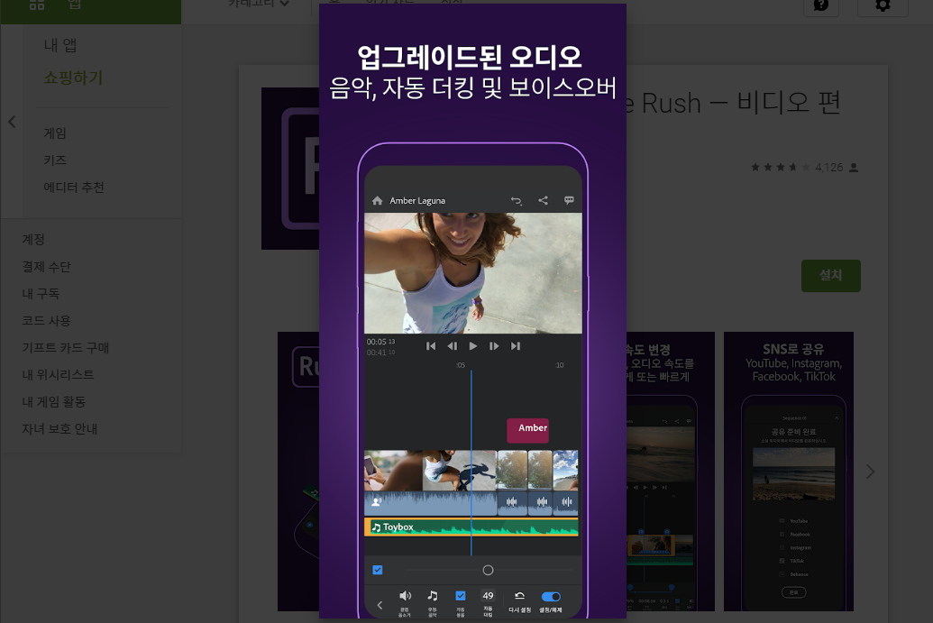The width and height of the screenshot is (933, 623).
Task: Open the 게임 category
Action: coord(55,133)
